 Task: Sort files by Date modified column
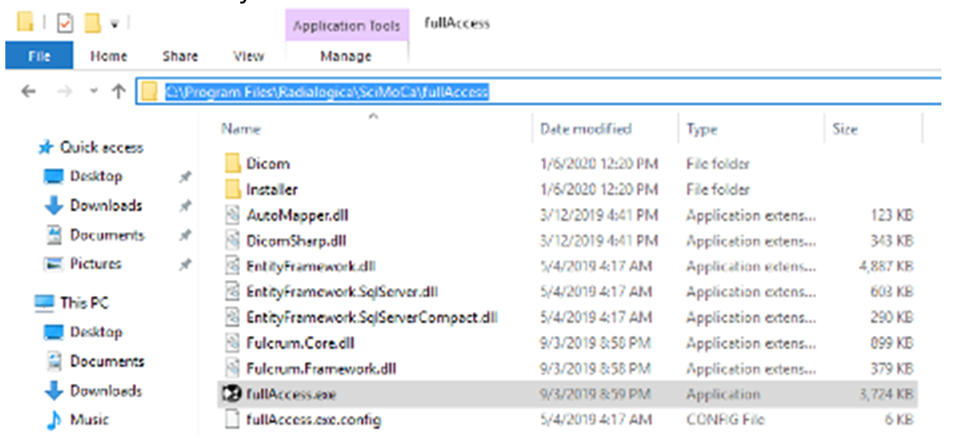586,130
